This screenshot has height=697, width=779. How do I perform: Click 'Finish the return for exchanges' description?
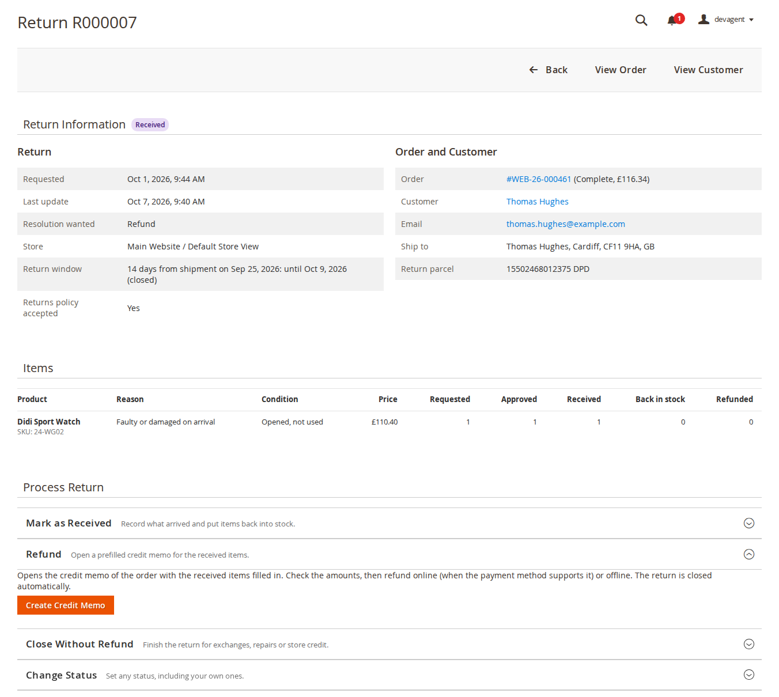pyautogui.click(x=236, y=645)
